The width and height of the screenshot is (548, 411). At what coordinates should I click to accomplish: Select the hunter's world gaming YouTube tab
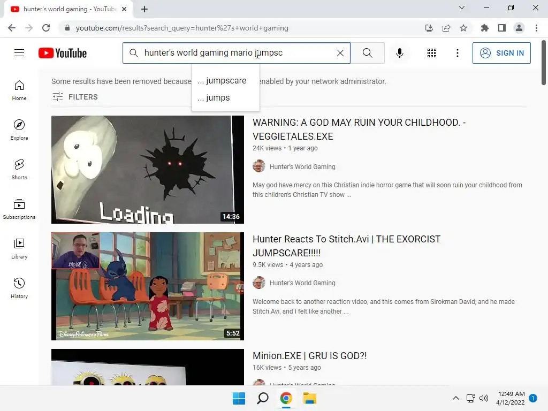coord(68,9)
